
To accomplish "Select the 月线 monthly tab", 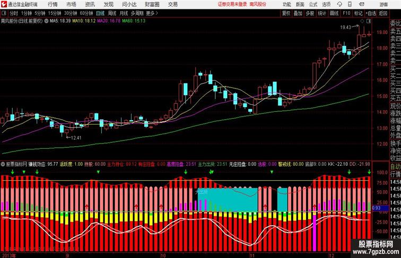I will 124,13.
